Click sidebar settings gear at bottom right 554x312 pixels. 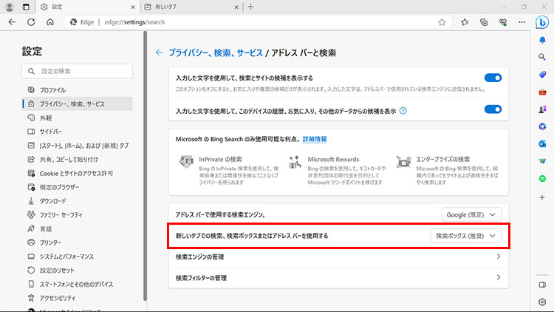pyautogui.click(x=542, y=302)
